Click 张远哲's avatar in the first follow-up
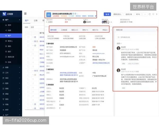The width and height of the screenshot is (159, 127). (118, 48)
